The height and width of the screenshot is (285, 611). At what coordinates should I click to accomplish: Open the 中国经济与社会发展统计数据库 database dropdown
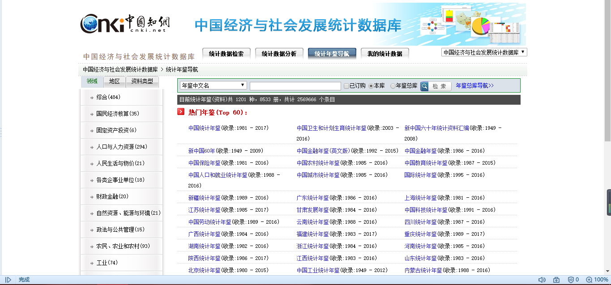tap(484, 52)
